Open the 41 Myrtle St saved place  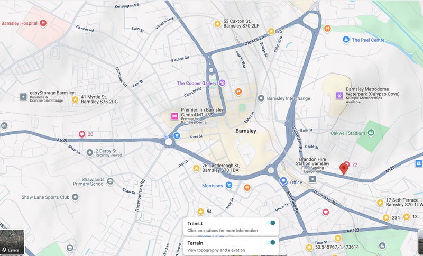[x=75, y=100]
